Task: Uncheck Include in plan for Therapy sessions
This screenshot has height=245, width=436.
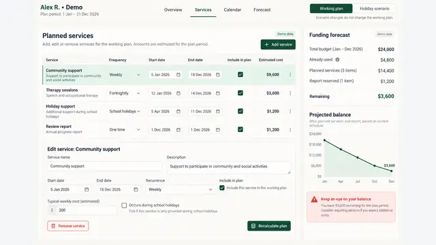Action: click(240, 93)
